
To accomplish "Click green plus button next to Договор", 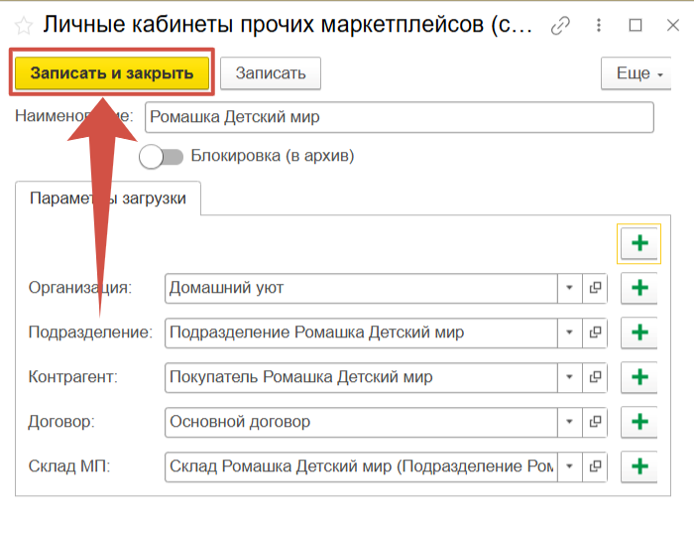I will [x=639, y=422].
